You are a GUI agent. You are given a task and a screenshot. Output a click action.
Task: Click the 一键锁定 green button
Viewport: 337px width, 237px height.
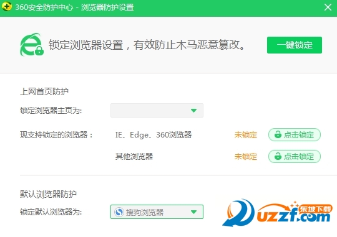click(x=294, y=45)
